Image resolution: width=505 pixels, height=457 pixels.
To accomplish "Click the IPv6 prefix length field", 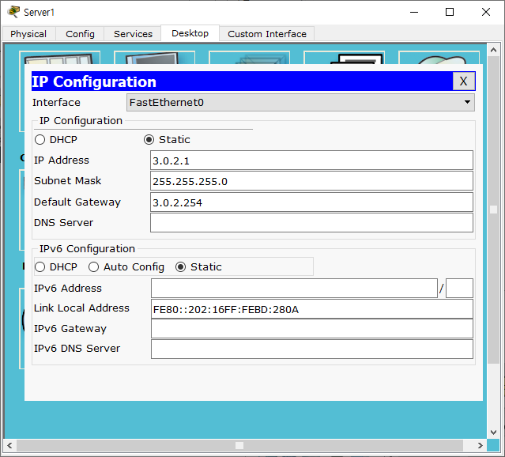I will pos(459,288).
